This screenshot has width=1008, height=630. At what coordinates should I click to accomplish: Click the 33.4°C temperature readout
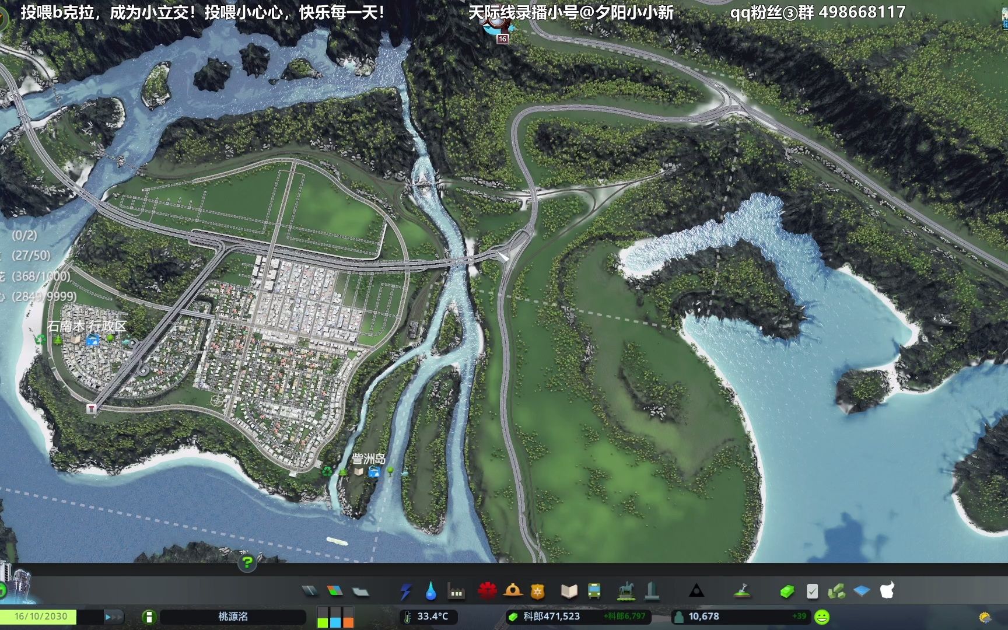click(x=433, y=617)
